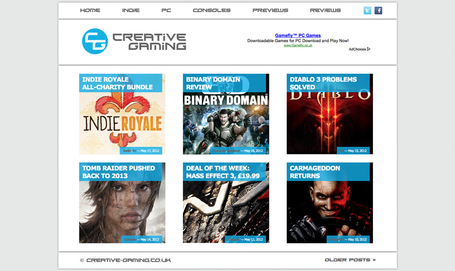Click the Older Posts link
Screen dimensions: 455x271
(x=350, y=259)
